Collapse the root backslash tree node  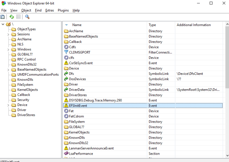pos(3,24)
